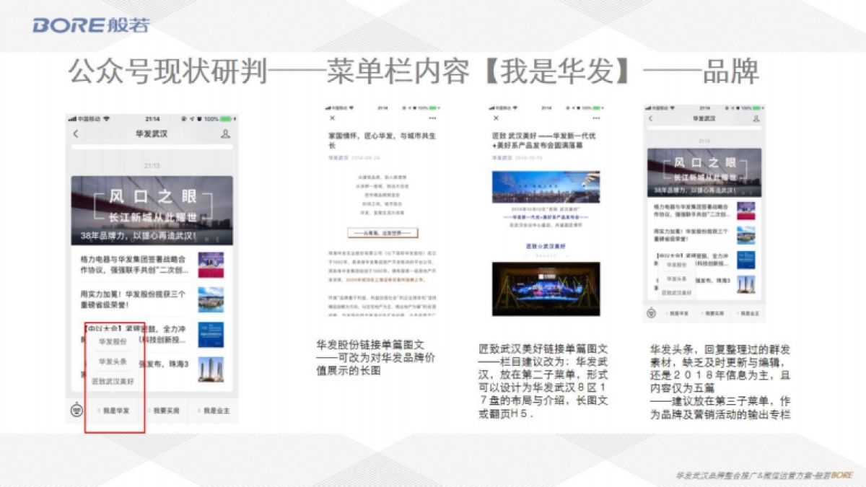Open the ⋯ more options icon on the article

pyautogui.click(x=432, y=118)
